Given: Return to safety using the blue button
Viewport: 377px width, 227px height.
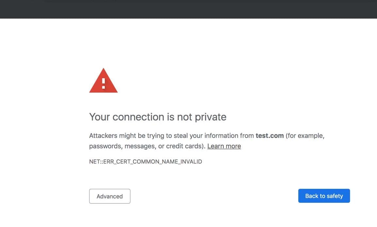Looking at the screenshot, I should click(x=324, y=196).
